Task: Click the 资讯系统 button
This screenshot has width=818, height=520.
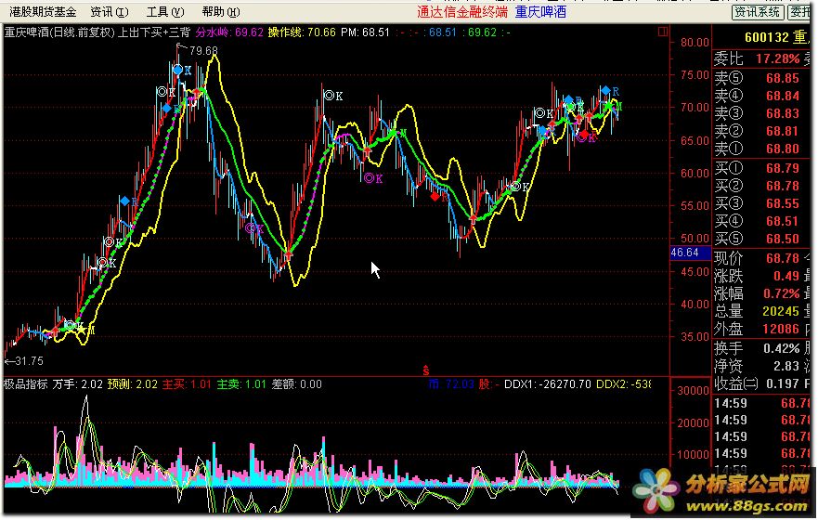Action: [758, 11]
